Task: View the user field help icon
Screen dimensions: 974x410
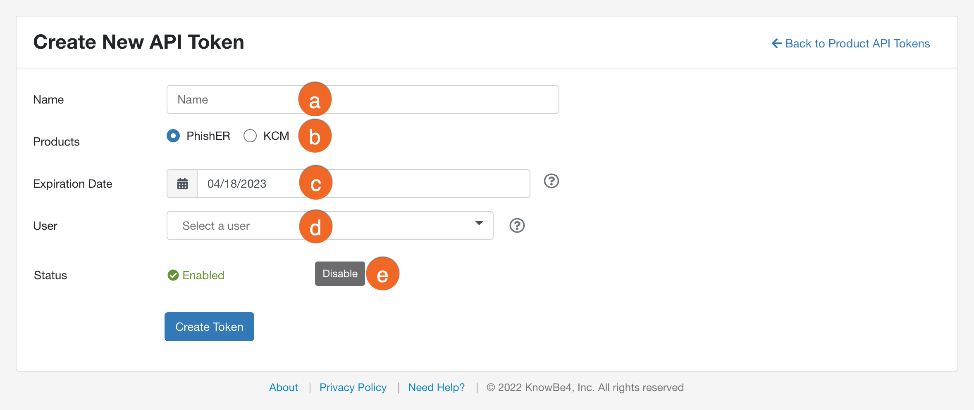Action: click(517, 226)
